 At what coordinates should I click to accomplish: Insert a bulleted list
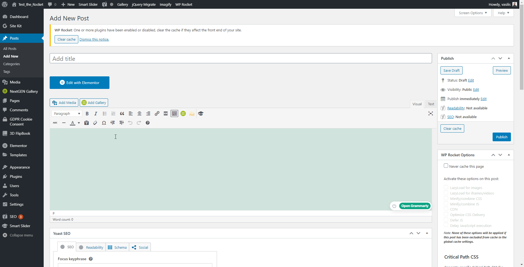[105, 114]
